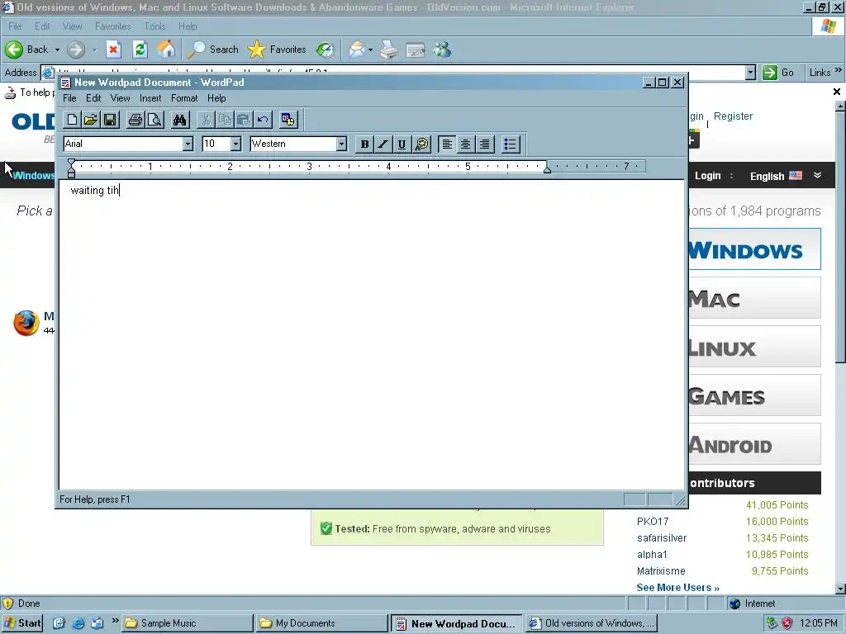Image resolution: width=846 pixels, height=634 pixels.
Task: Expand the website header double-chevron menu
Action: tap(817, 175)
